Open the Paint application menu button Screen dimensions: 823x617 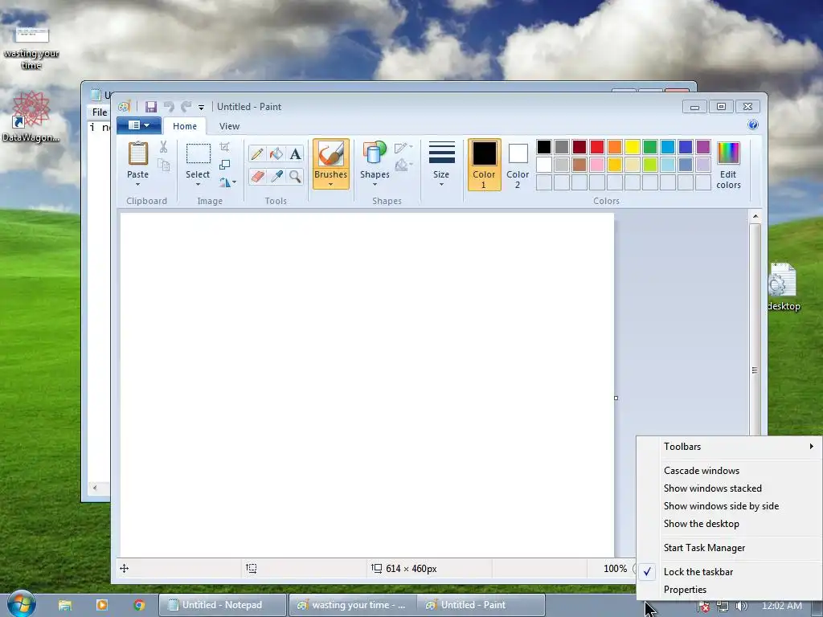click(138, 125)
